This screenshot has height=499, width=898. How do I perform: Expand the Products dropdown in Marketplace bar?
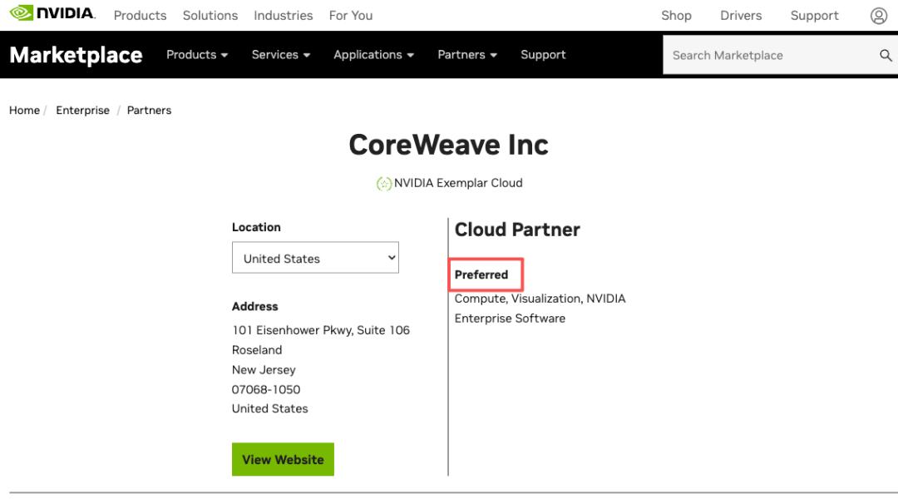click(197, 55)
